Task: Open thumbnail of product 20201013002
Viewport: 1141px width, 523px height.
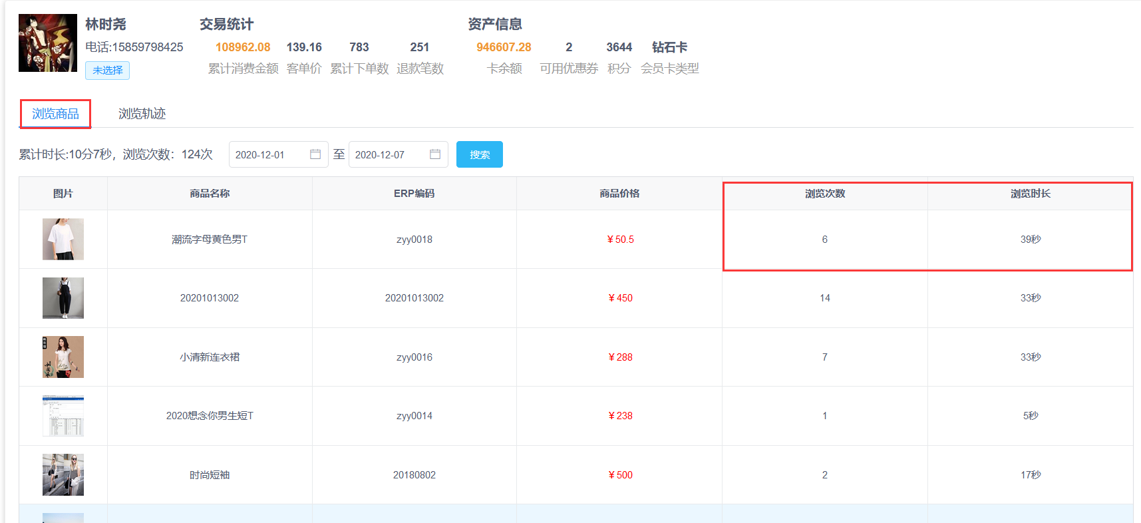Action: click(x=63, y=298)
